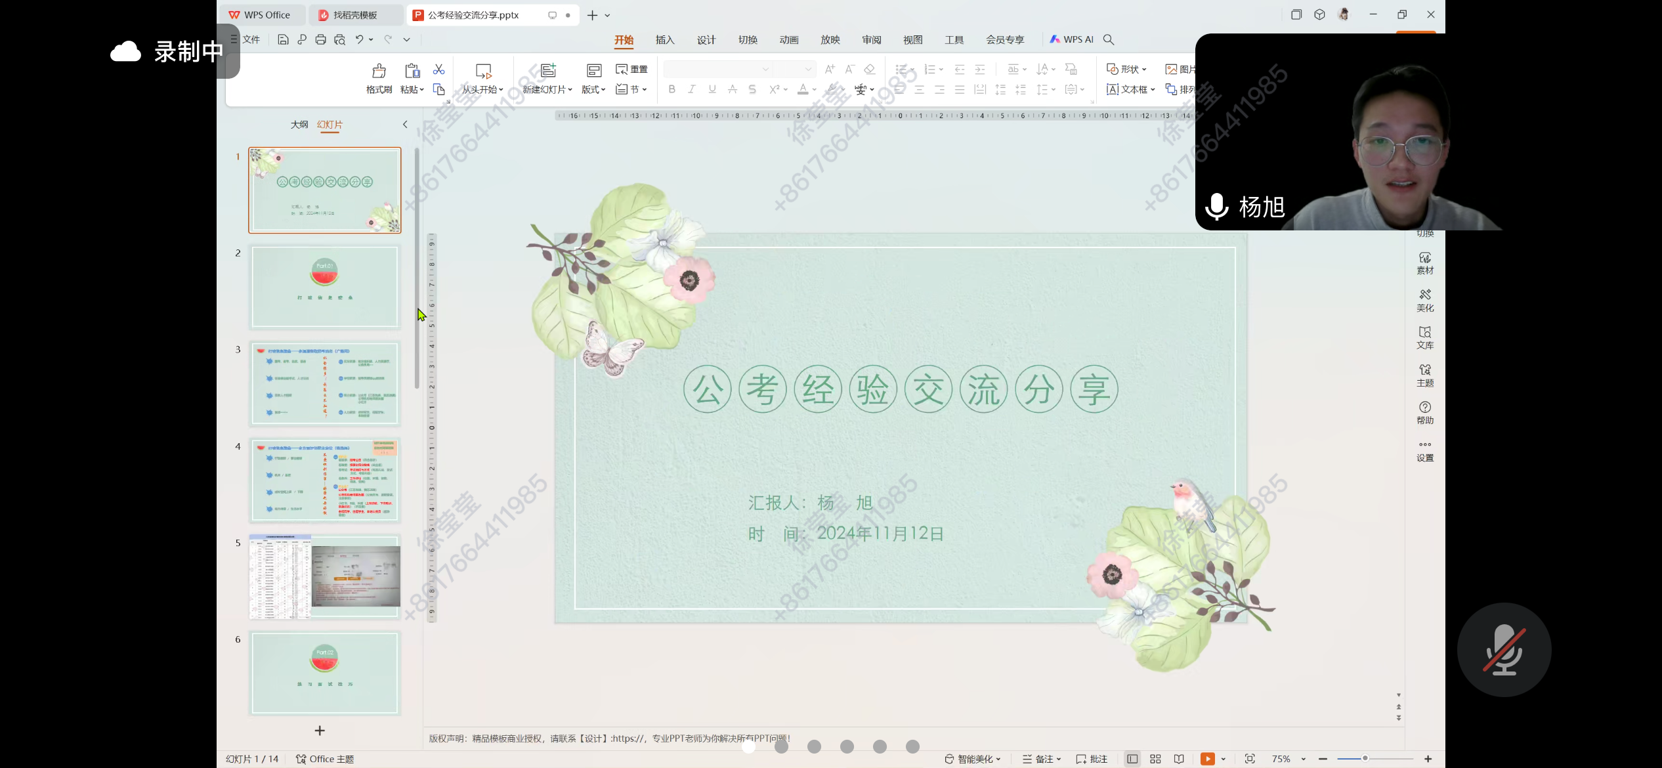Open the 美化 panel in right sidebar

tap(1424, 300)
